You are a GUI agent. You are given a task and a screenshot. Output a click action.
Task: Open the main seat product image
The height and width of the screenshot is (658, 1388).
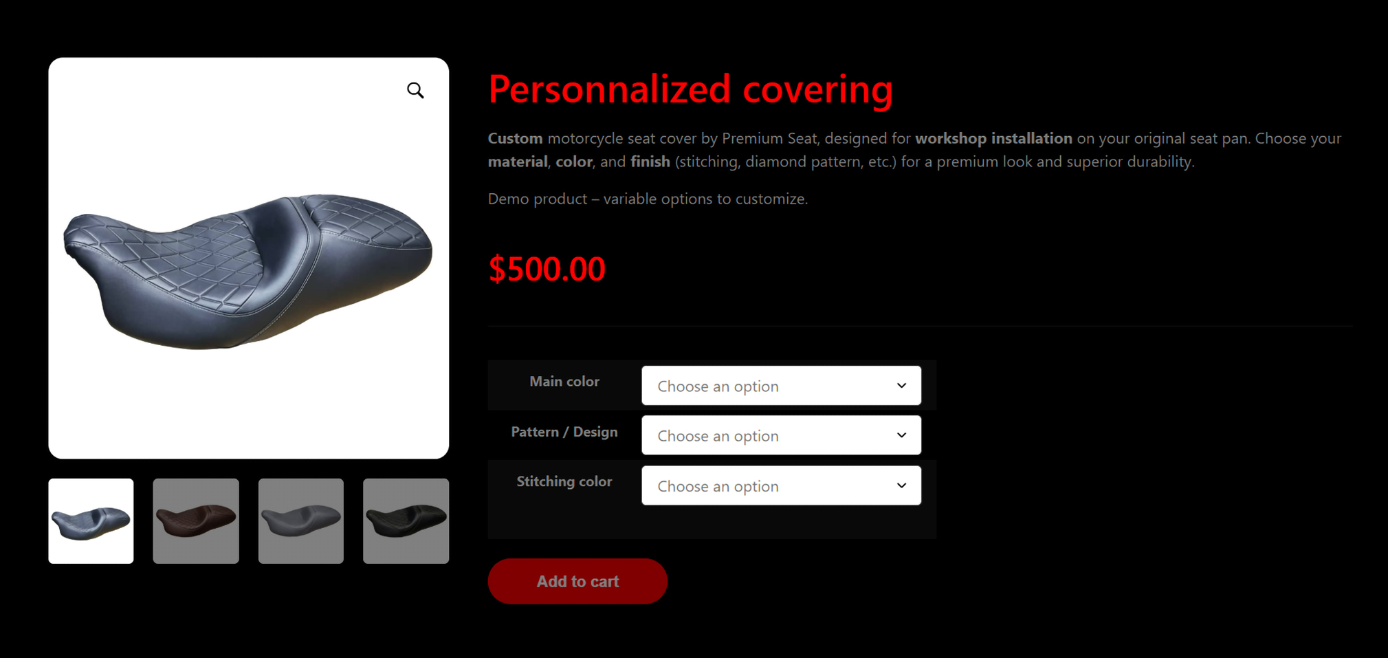(x=249, y=258)
